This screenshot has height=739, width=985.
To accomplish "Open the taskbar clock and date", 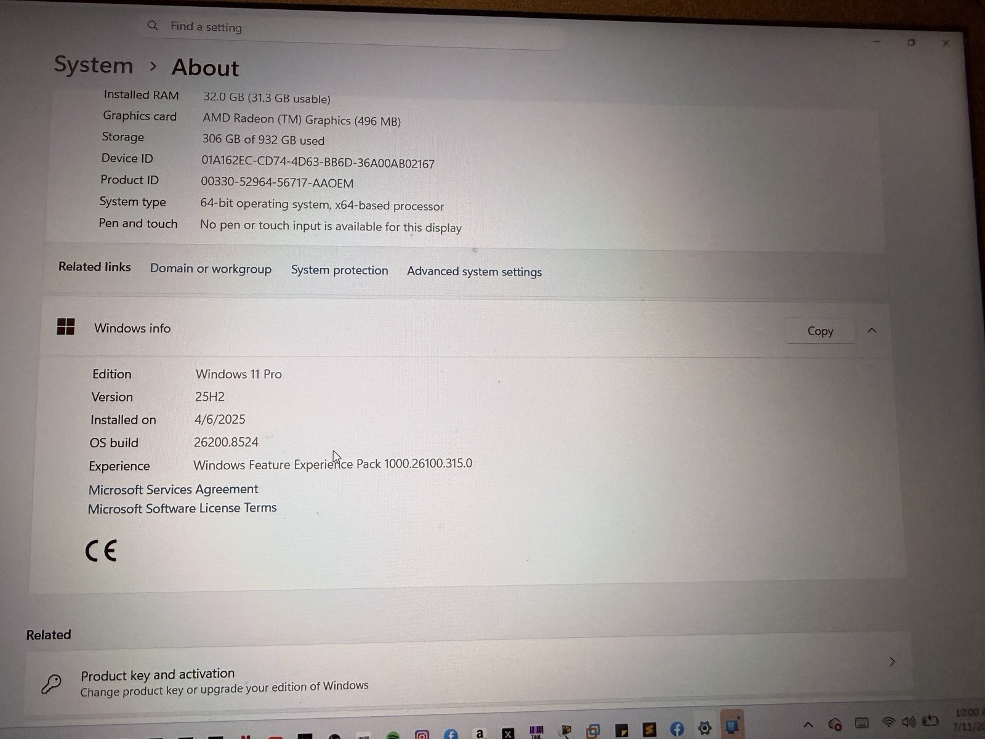I will tap(968, 719).
